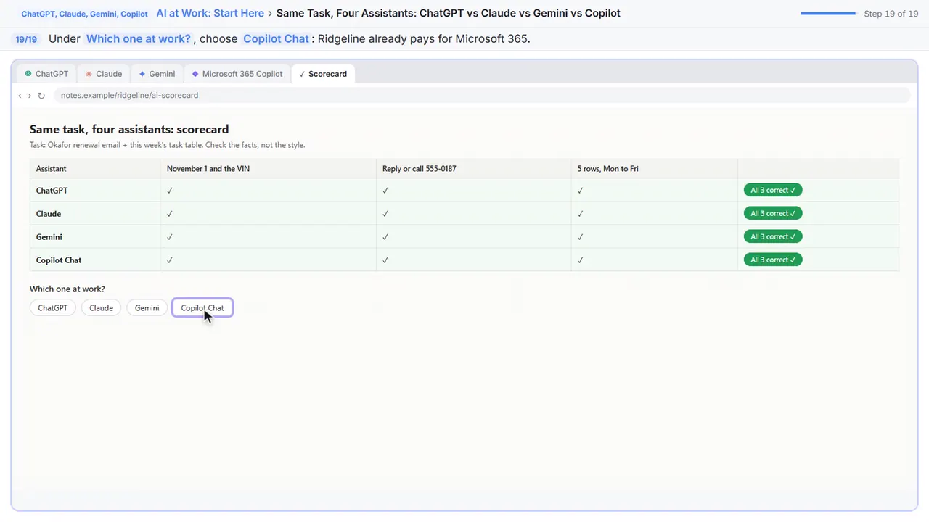Click the browser back arrow icon

point(20,96)
